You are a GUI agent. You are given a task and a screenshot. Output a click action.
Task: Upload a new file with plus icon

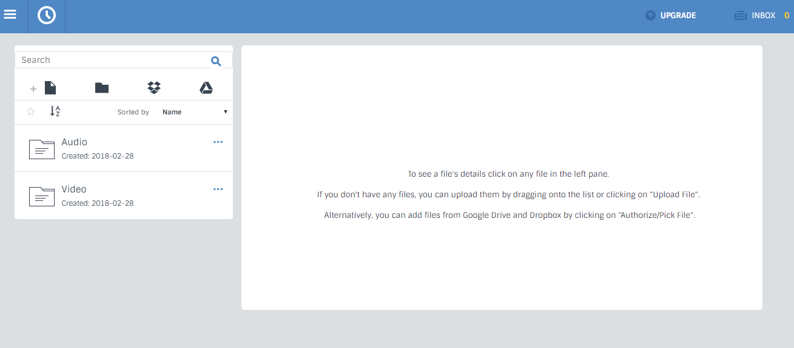44,88
